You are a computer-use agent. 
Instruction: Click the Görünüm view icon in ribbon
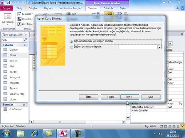point(8,16)
